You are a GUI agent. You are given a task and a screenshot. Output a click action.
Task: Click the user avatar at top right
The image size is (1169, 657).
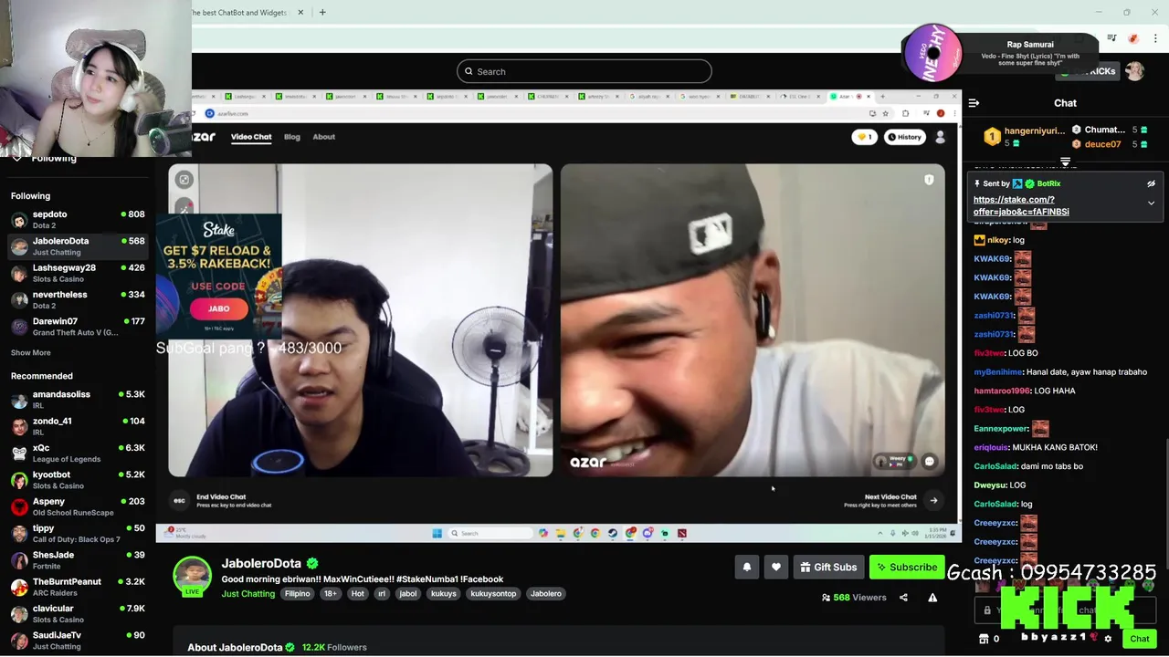click(1134, 71)
